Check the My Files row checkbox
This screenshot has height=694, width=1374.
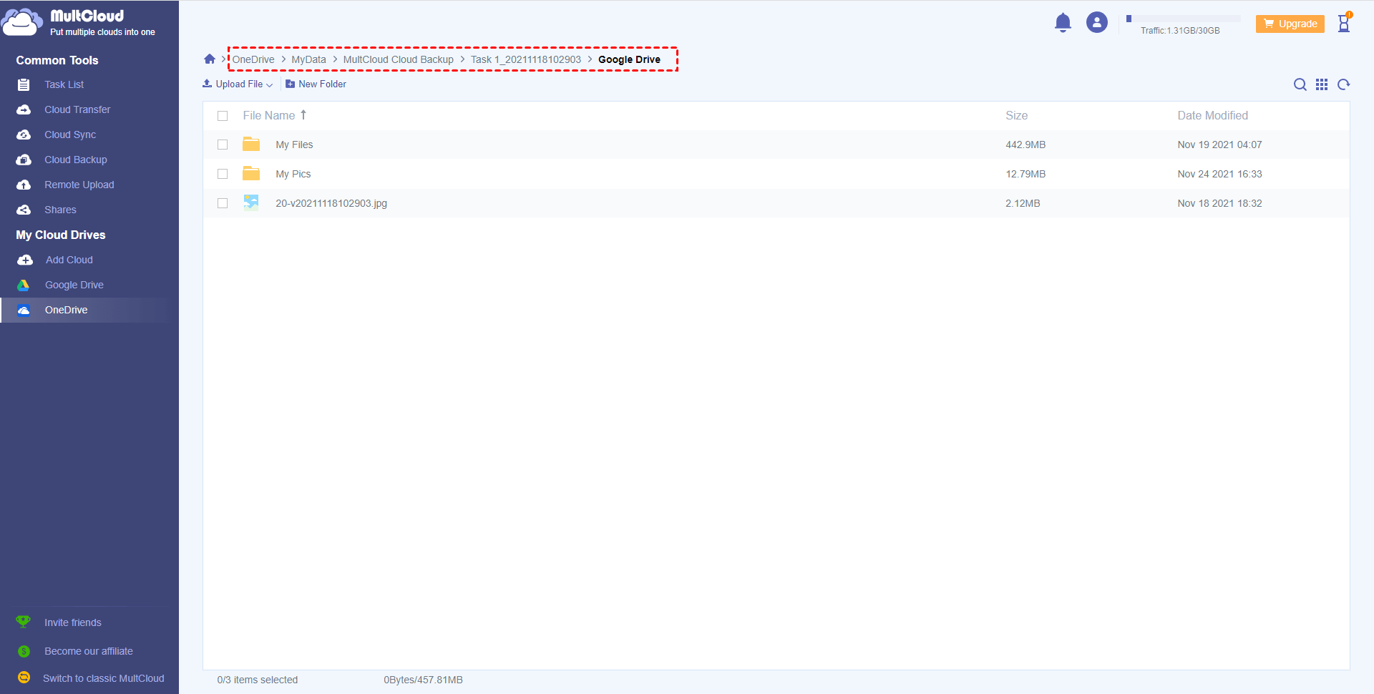click(x=223, y=145)
